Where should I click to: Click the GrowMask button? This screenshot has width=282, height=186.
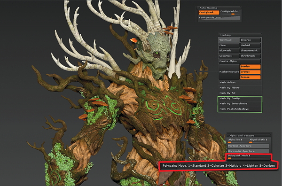pos(229,56)
